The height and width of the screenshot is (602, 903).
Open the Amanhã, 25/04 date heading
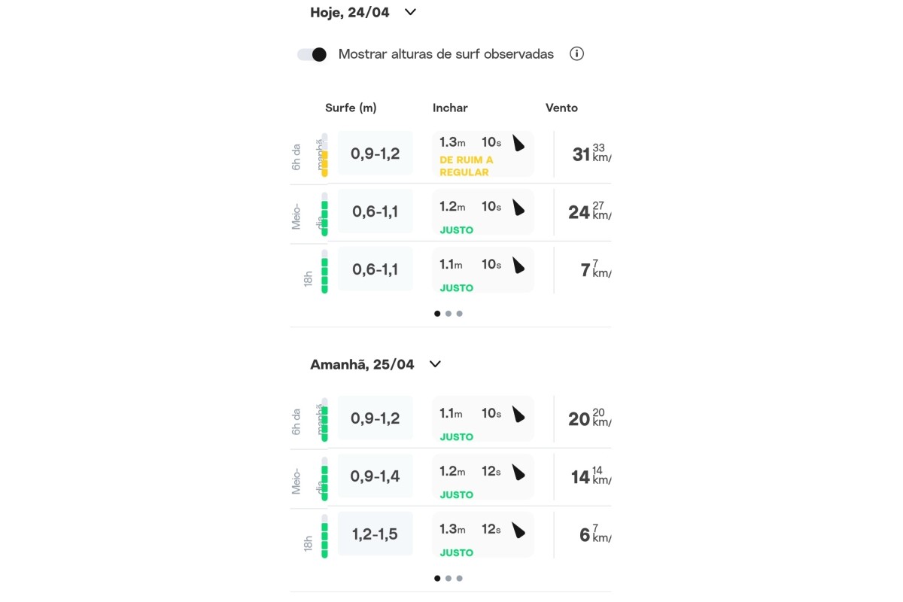coord(362,364)
